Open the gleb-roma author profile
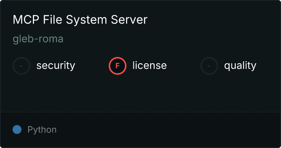The width and height of the screenshot is (281, 148). tap(38, 39)
